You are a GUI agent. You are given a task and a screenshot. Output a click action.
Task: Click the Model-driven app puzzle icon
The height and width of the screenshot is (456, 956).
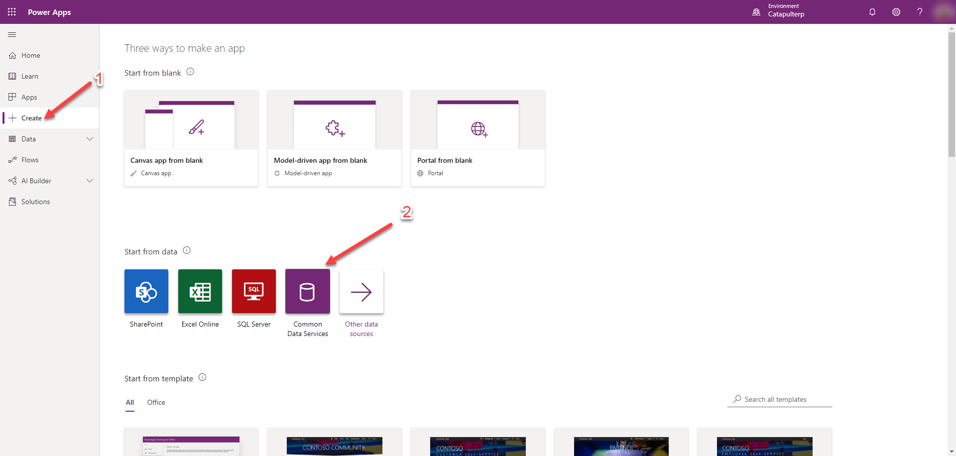335,128
